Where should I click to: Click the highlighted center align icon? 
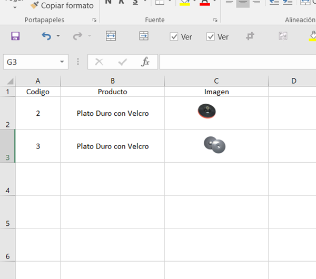[x=243, y=3]
